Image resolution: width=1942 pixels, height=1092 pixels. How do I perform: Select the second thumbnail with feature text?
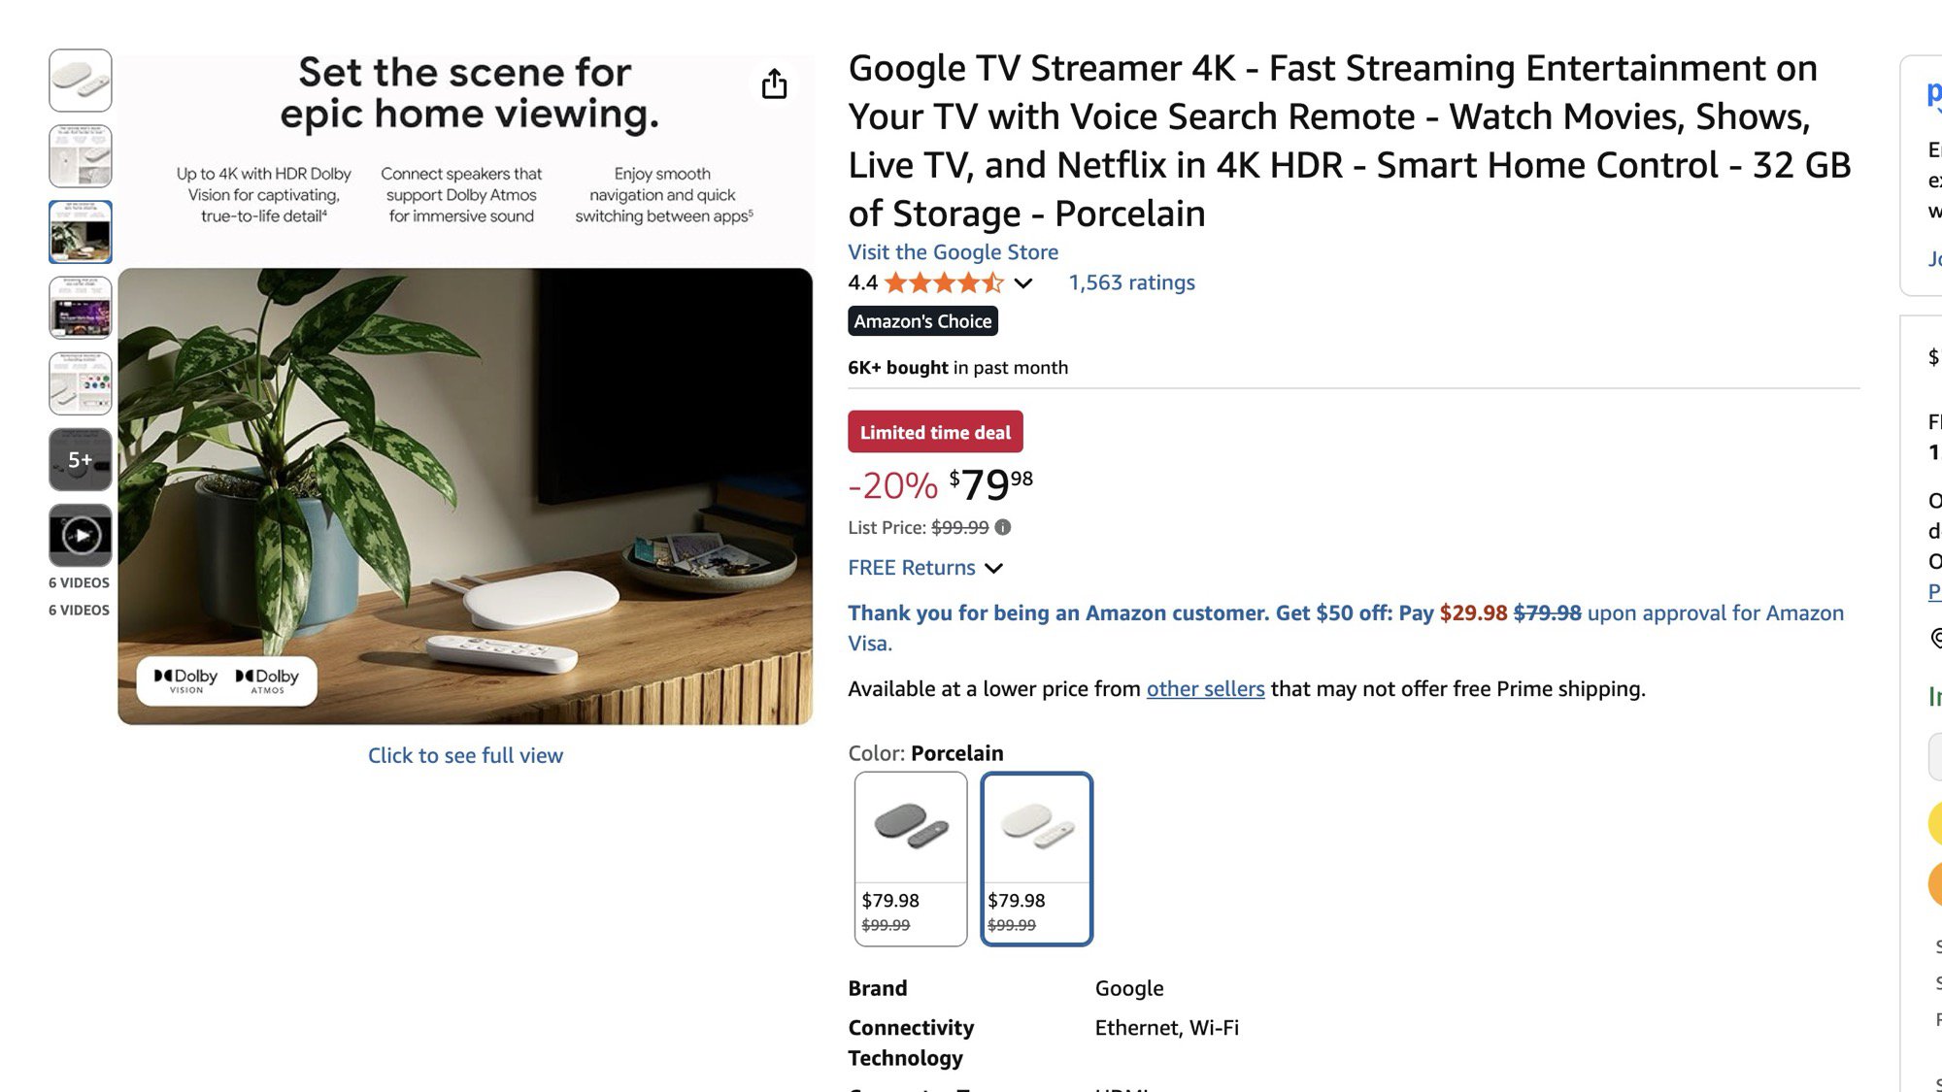81,156
